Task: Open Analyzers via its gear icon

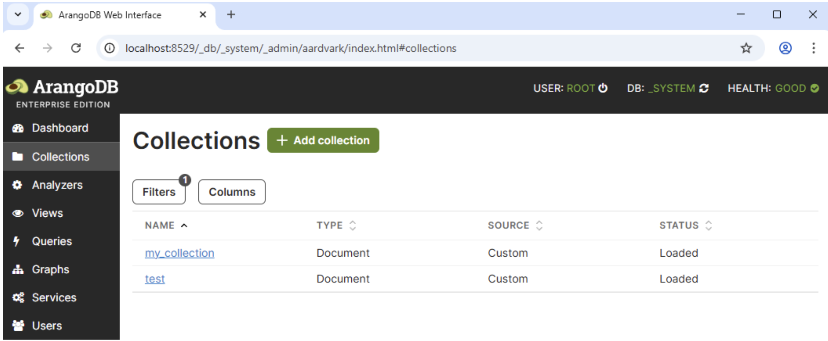Action: tap(17, 185)
